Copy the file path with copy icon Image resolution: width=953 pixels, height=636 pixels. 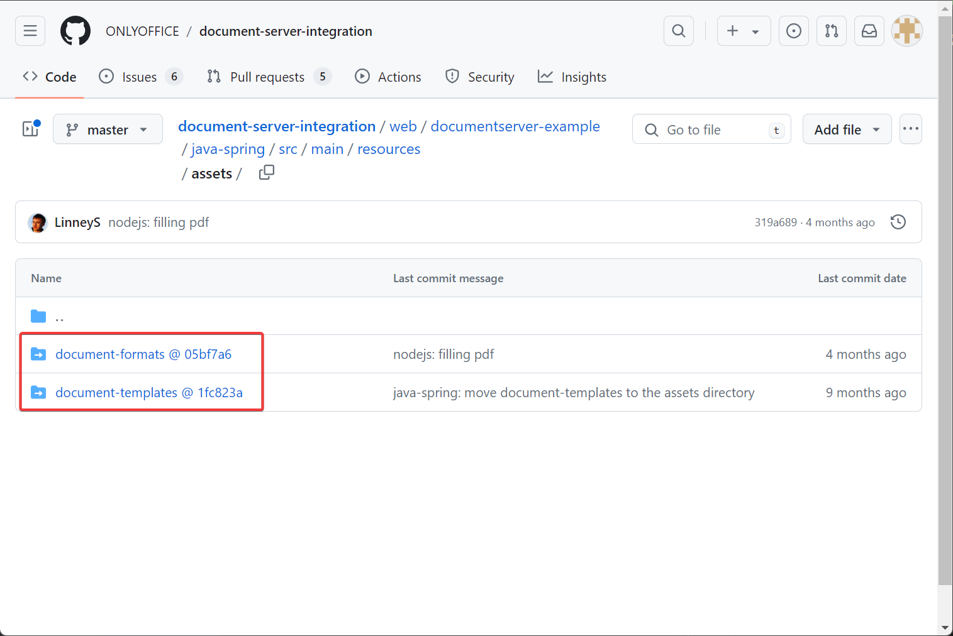click(x=267, y=173)
